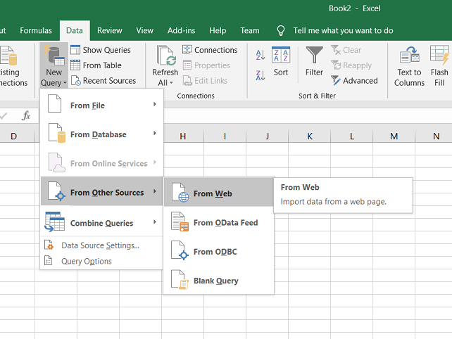Sort Z to A descending

click(260, 75)
